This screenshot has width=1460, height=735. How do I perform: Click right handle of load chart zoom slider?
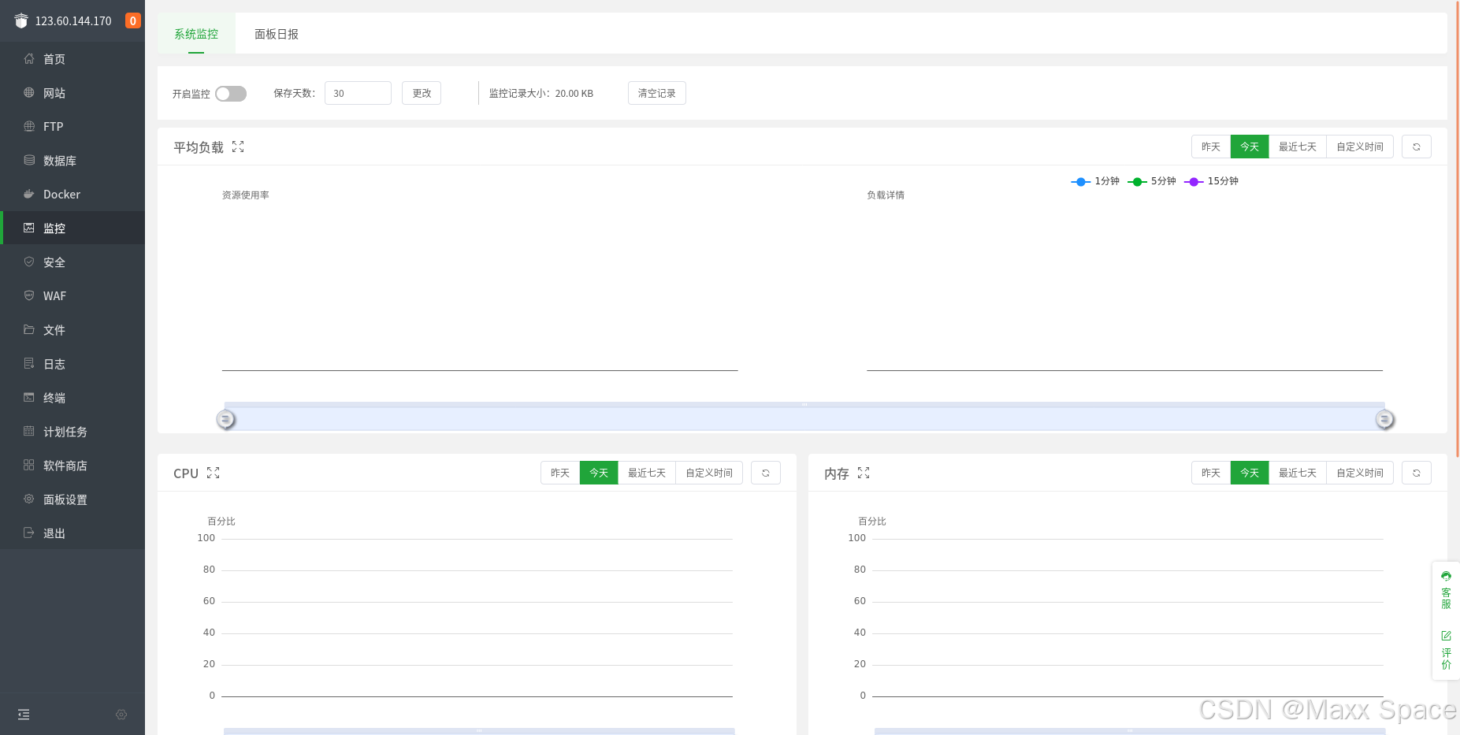point(1384,419)
